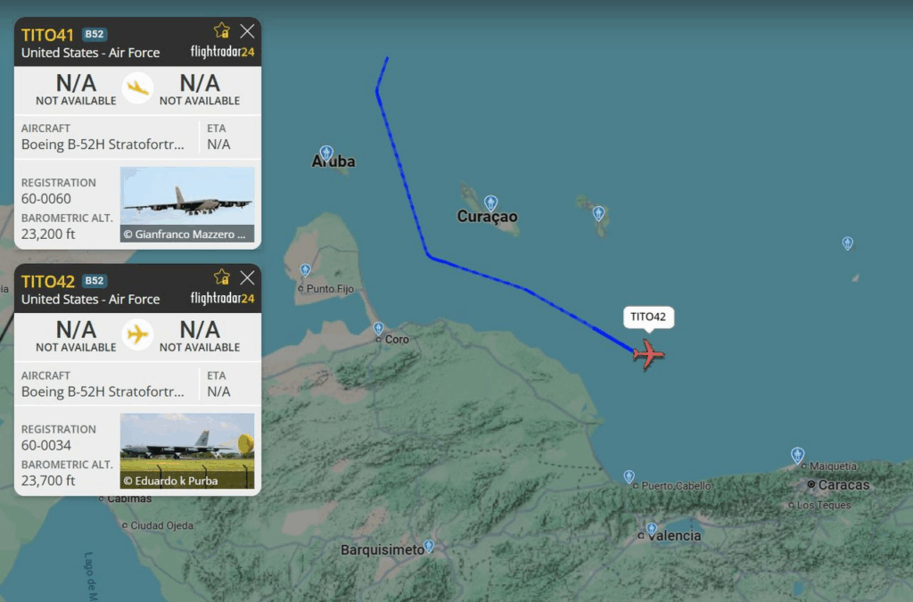This screenshot has height=602, width=913.
Task: Select the Aruba airport pin
Action: [x=326, y=153]
